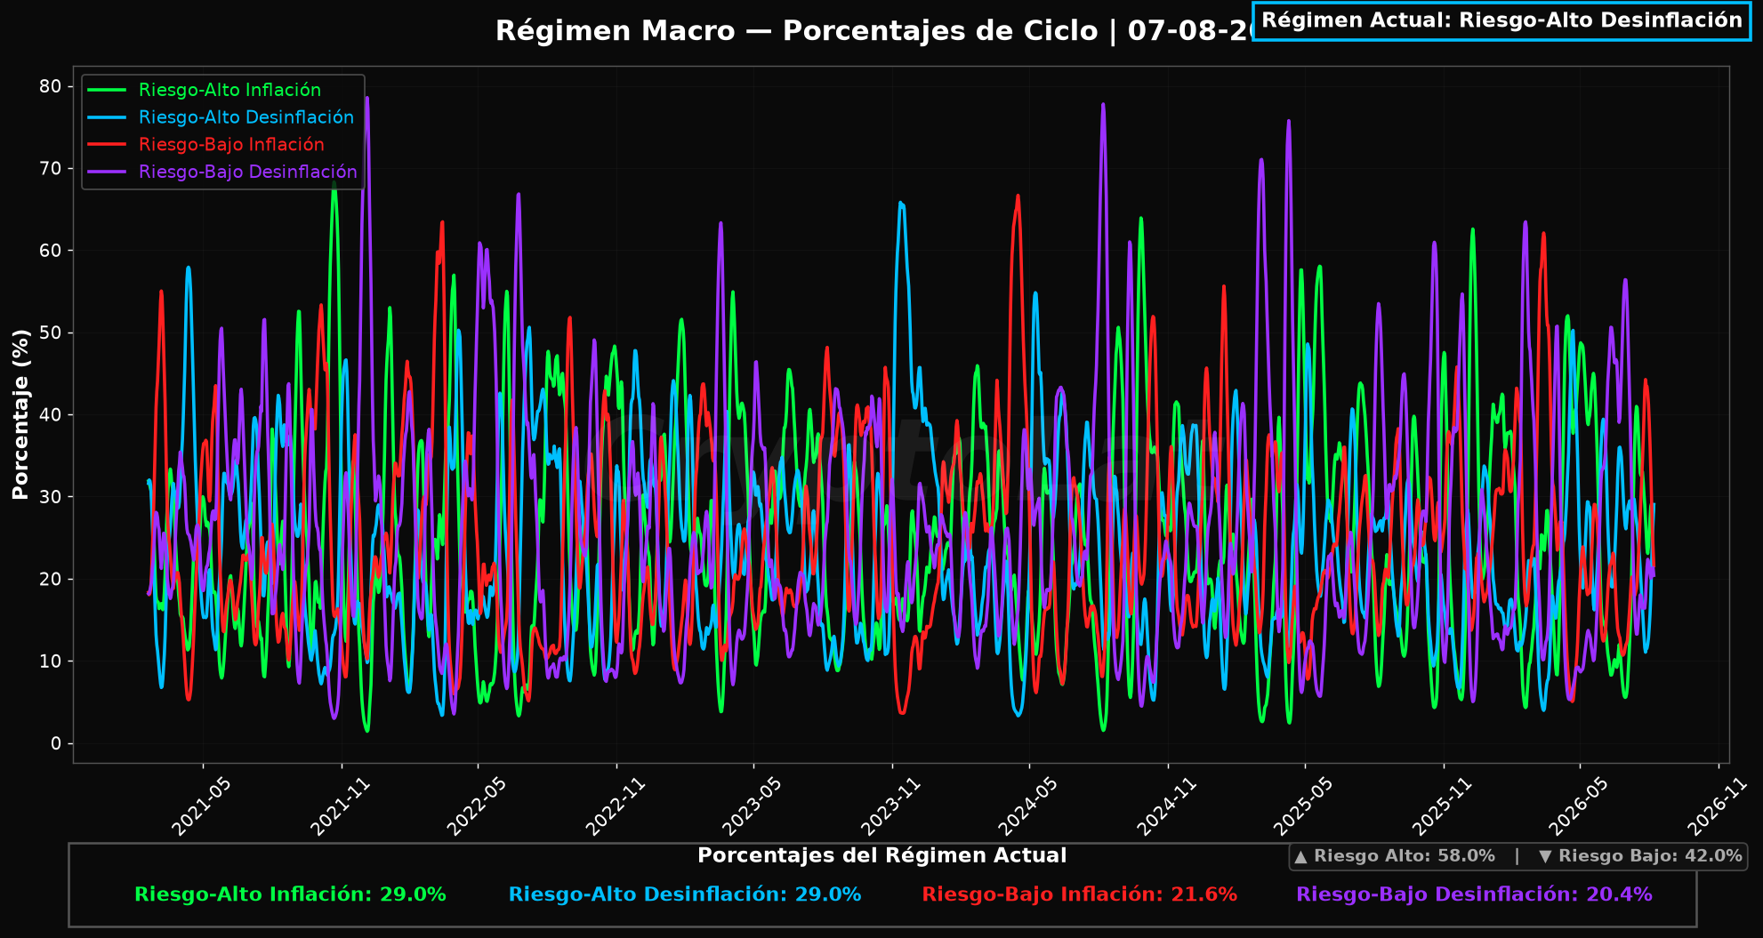1763x938 pixels.
Task: Click the y-axis tick value 10
Action: 51,661
